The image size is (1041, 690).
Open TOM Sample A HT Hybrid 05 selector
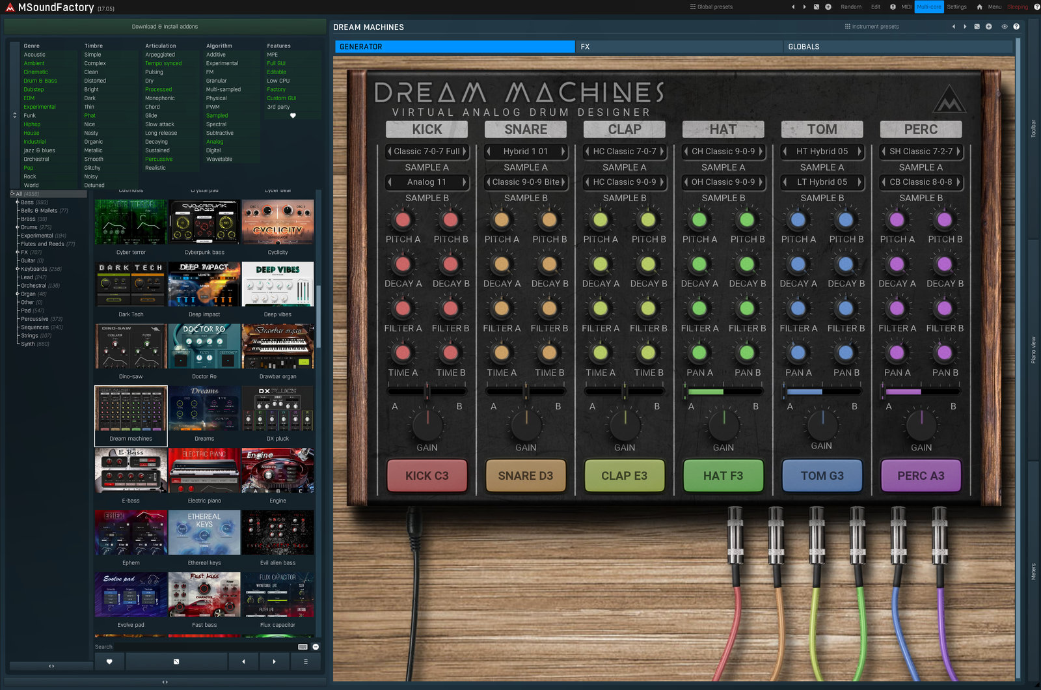[x=822, y=151]
